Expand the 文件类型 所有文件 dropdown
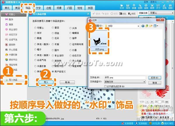This screenshot has height=126, width=175. 144,82
